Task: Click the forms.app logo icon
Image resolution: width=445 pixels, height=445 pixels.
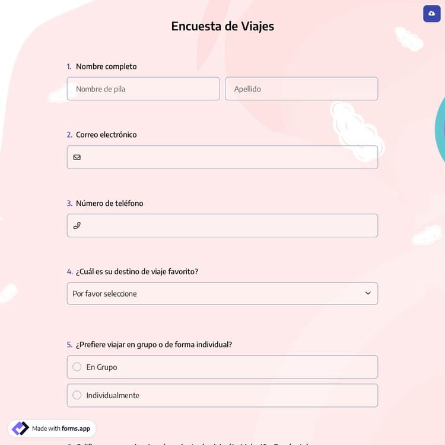Action: [x=20, y=428]
